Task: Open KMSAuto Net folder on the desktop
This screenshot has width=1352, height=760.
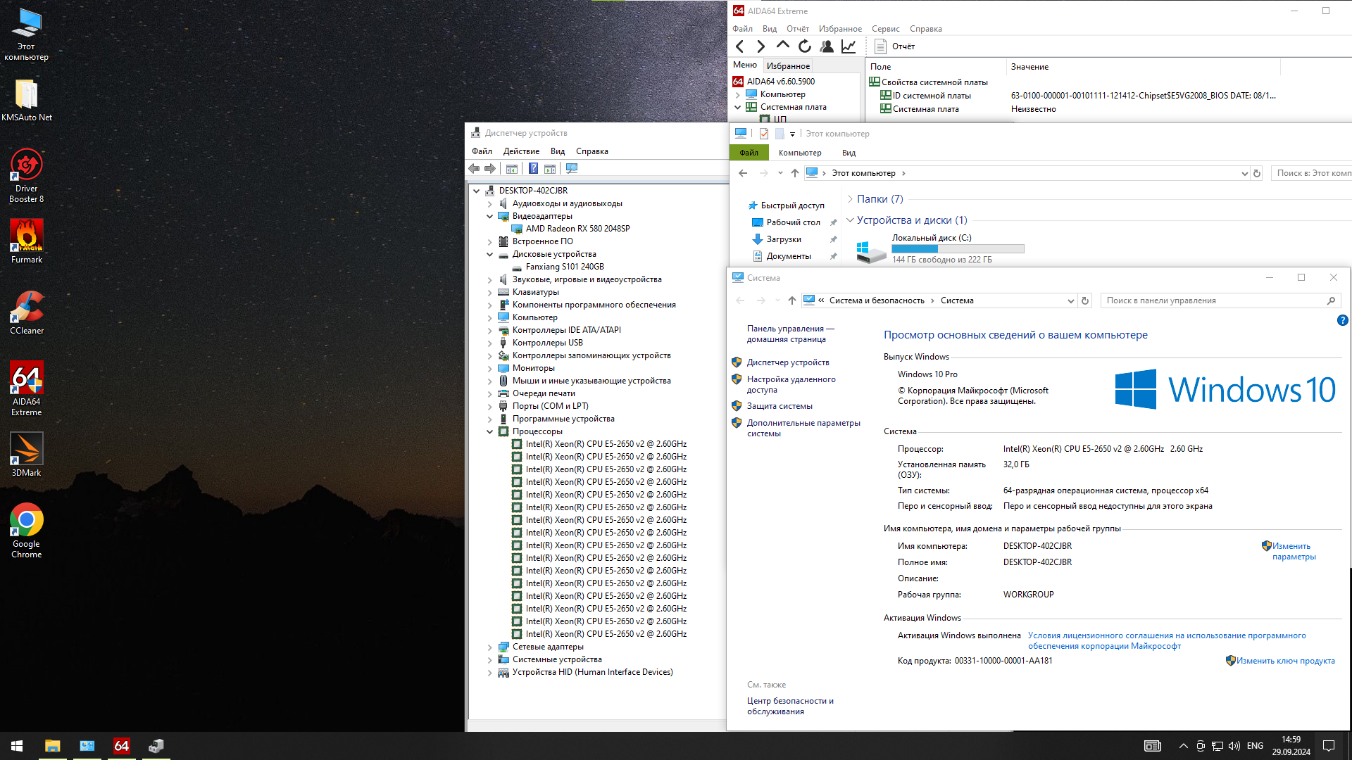Action: click(27, 100)
